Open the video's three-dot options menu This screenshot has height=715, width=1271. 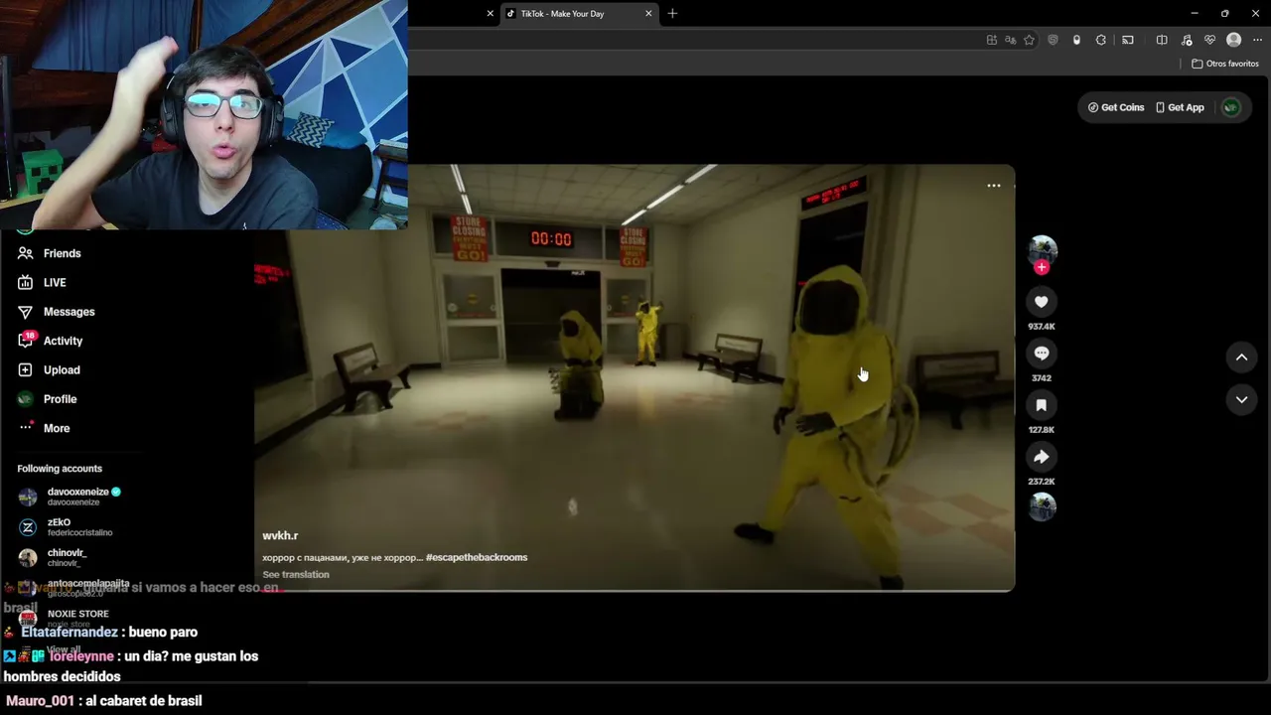994,186
